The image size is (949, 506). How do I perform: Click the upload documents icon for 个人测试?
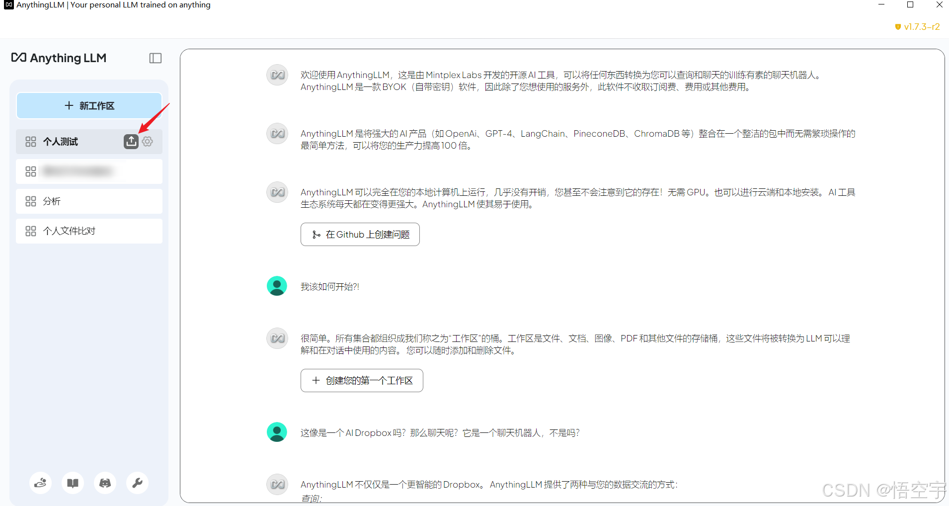point(131,142)
